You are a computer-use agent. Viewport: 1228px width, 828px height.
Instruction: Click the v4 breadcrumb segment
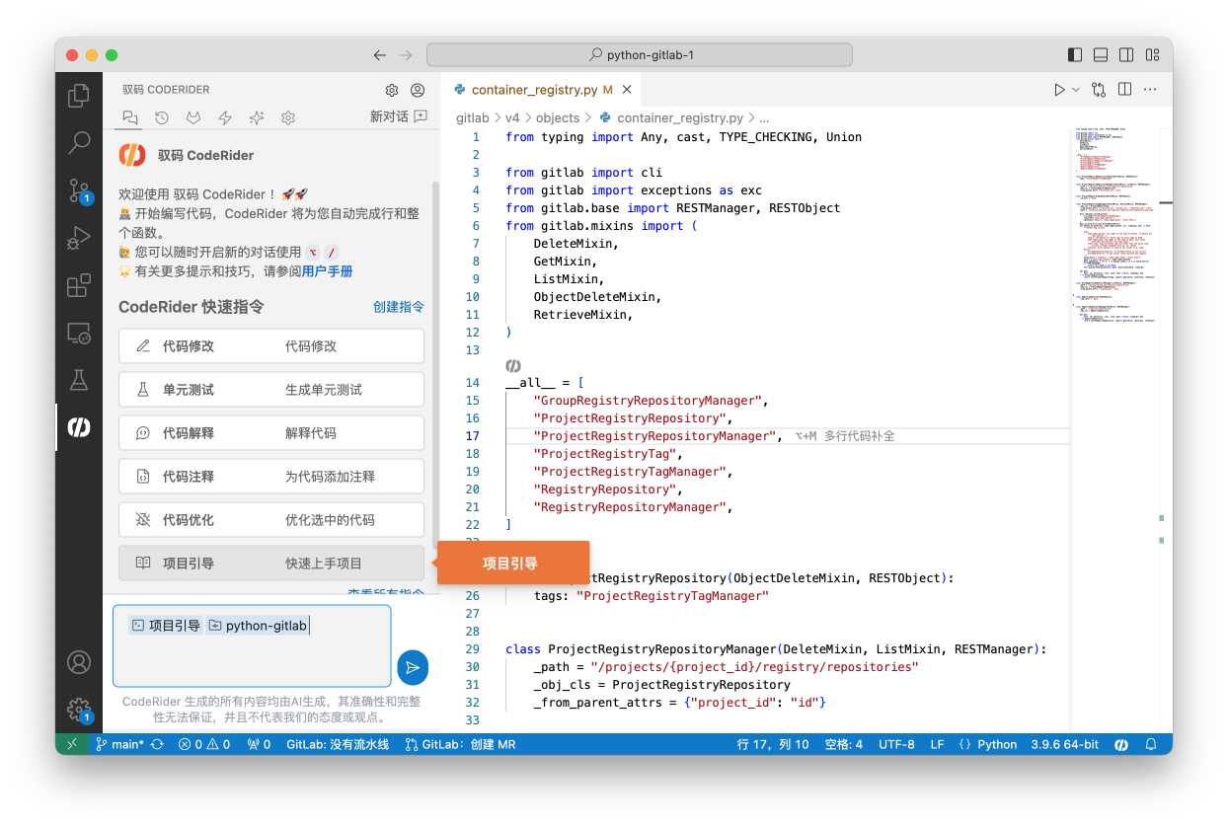point(512,118)
